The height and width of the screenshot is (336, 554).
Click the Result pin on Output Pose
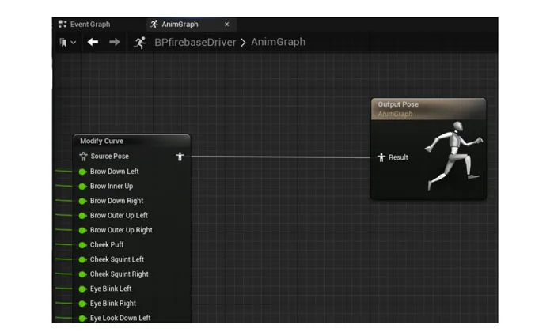tap(381, 157)
